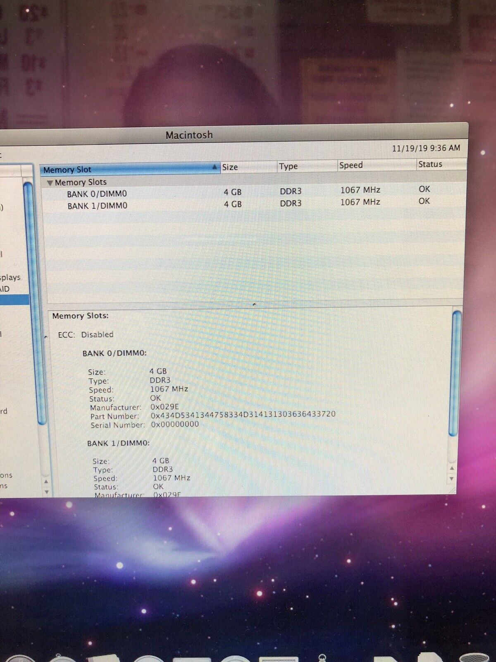
Task: Click the detail pane's blue scrollbar thumb
Action: [x=455, y=374]
